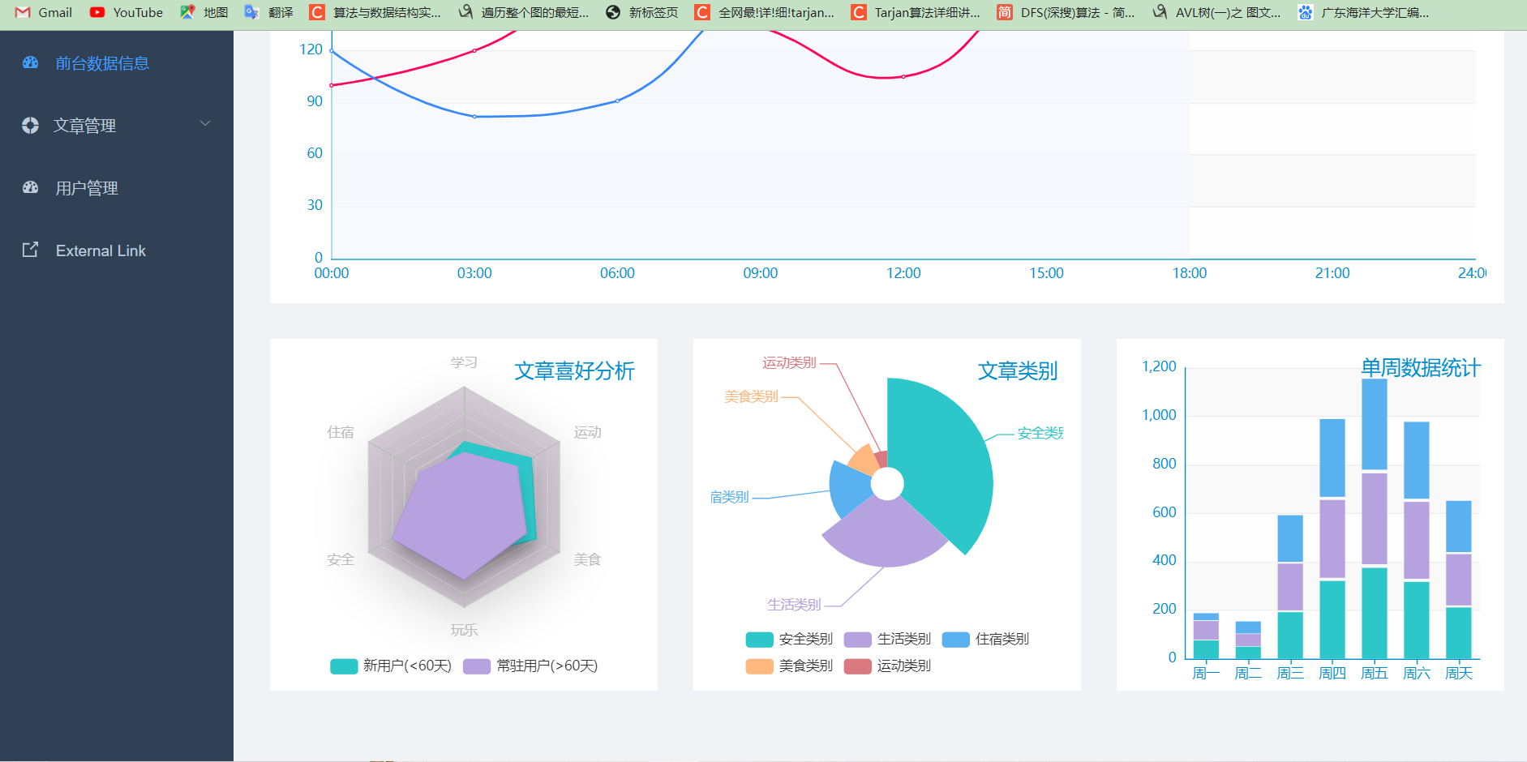Screen dimensions: 1527x762
Task: Open the 算法与数据结构实 bookmark icon
Action: [x=317, y=12]
